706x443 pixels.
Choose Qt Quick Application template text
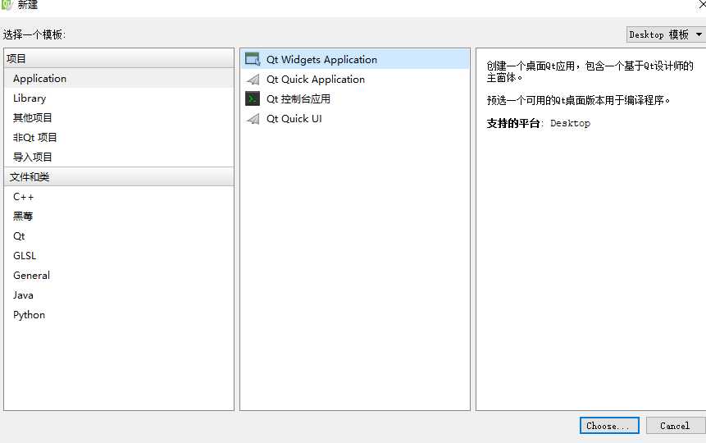315,80
